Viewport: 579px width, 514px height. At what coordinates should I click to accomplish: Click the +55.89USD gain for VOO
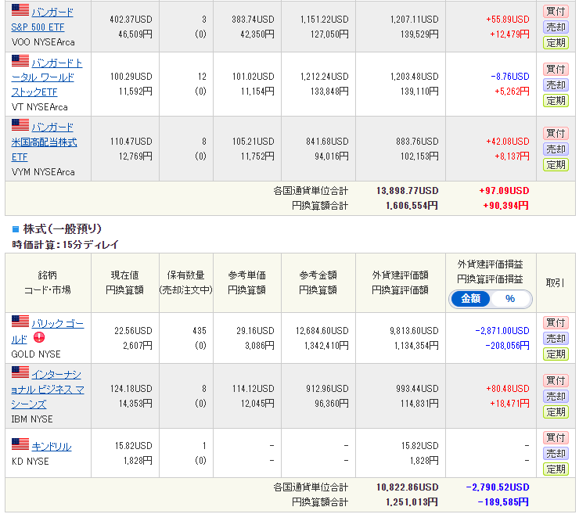[x=508, y=20]
